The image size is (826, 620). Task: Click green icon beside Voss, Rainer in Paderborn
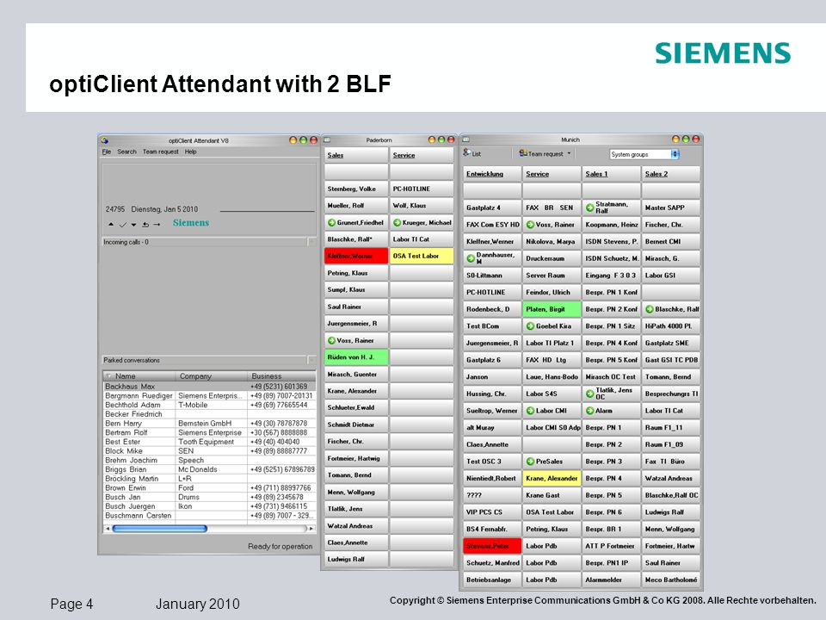click(331, 341)
